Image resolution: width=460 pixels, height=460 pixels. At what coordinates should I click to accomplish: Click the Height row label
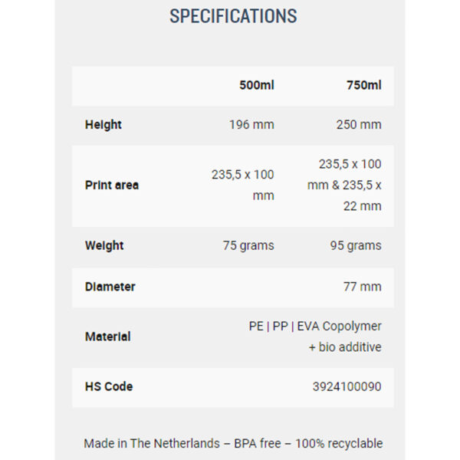(x=103, y=125)
